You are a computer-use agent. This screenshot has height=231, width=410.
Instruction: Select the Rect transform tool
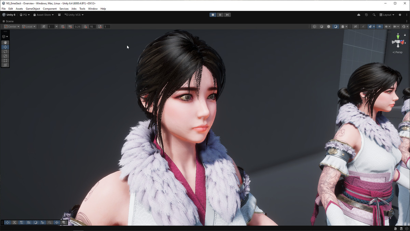pos(5,60)
